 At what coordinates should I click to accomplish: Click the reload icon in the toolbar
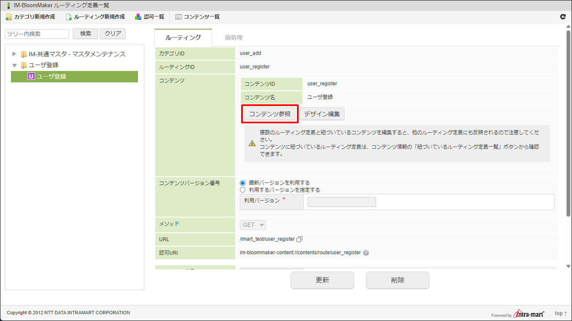pyautogui.click(x=563, y=17)
